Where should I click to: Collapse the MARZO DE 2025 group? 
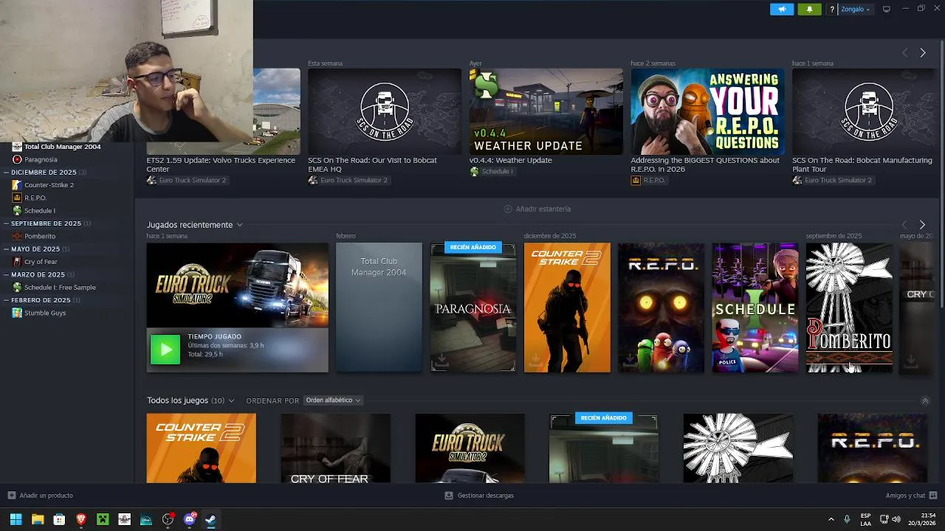[7, 274]
